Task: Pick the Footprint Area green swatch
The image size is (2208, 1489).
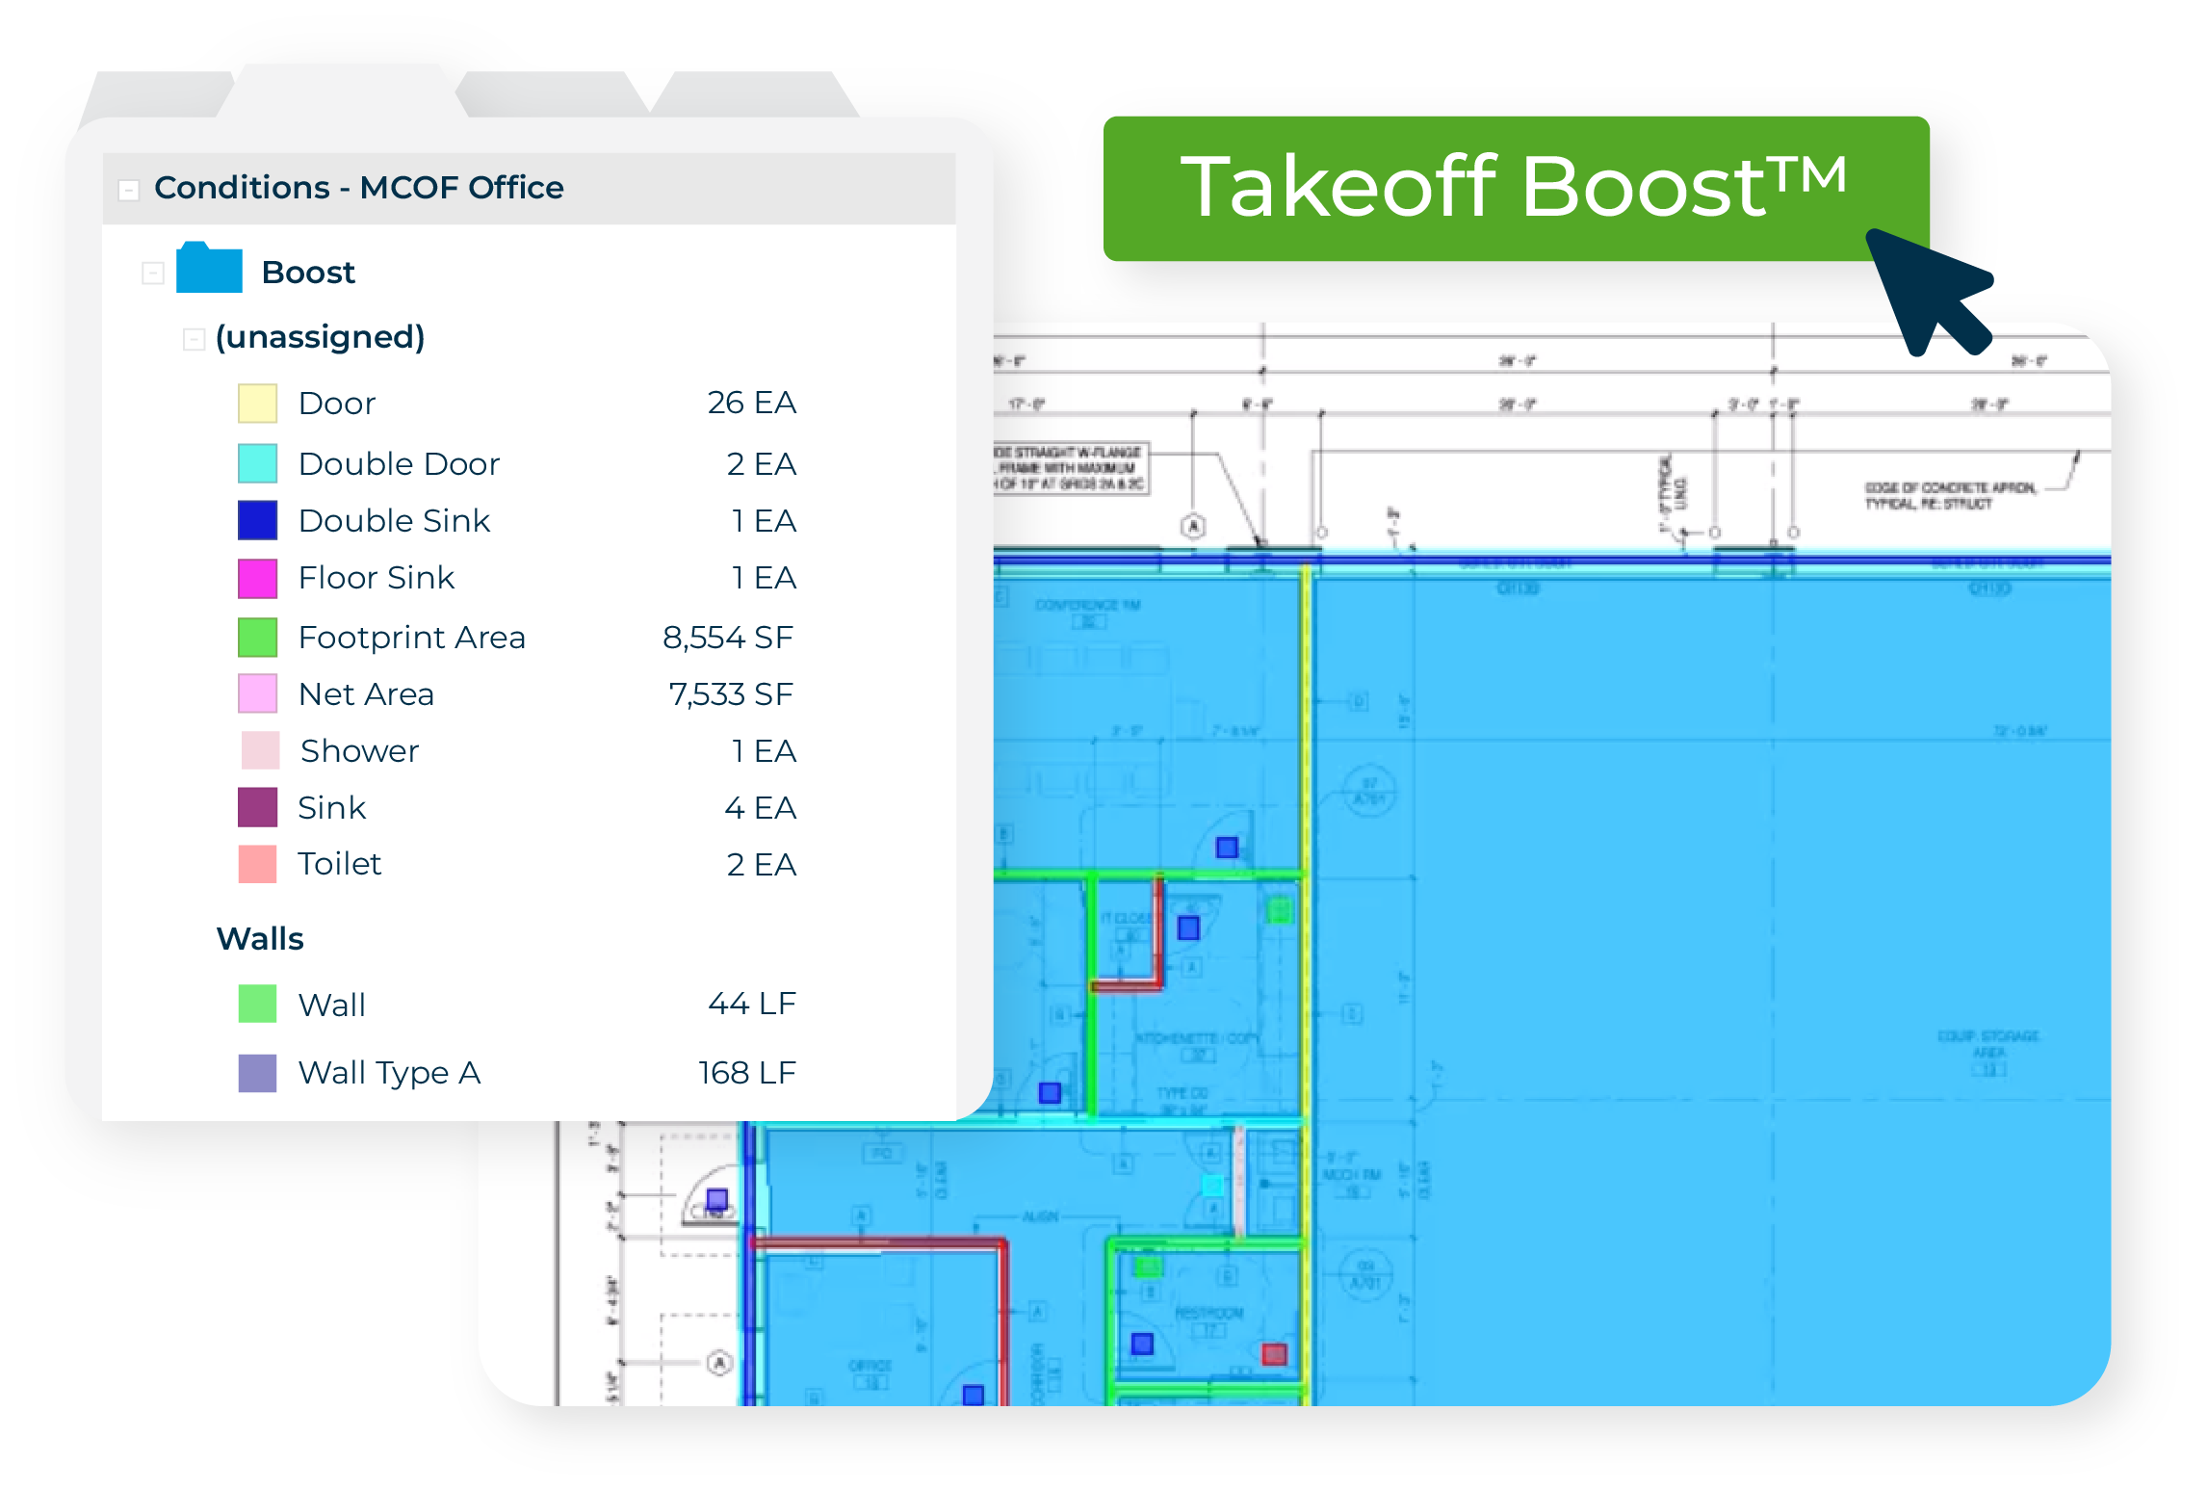Action: click(x=258, y=637)
